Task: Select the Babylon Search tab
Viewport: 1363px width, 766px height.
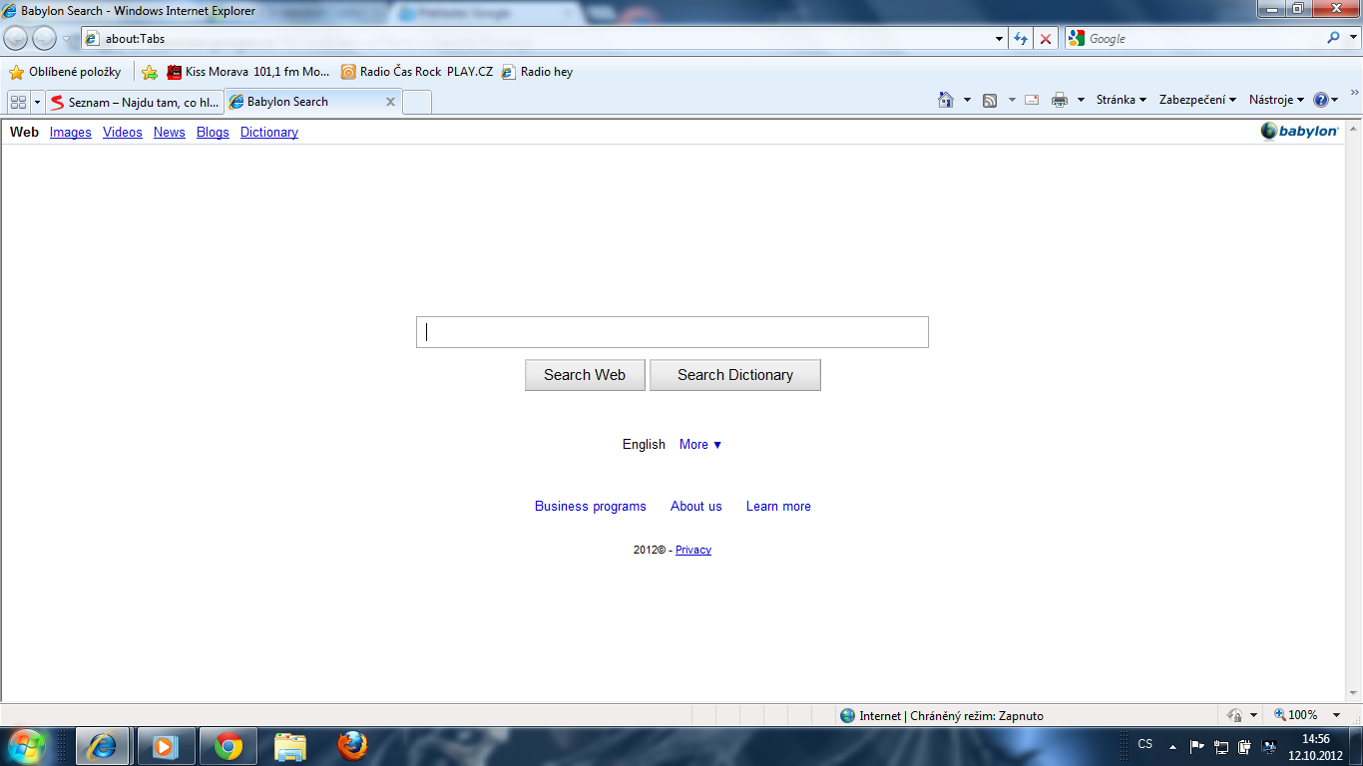Action: (x=303, y=102)
